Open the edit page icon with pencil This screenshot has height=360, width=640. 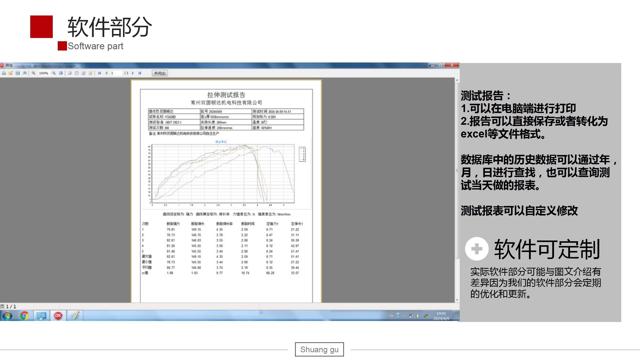(x=90, y=73)
